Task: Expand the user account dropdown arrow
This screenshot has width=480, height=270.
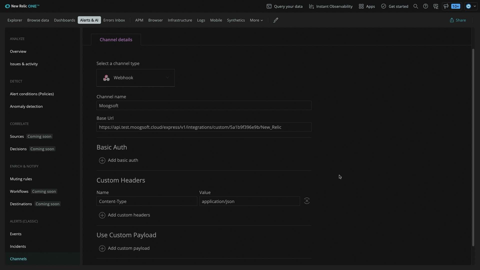Action: click(x=475, y=6)
